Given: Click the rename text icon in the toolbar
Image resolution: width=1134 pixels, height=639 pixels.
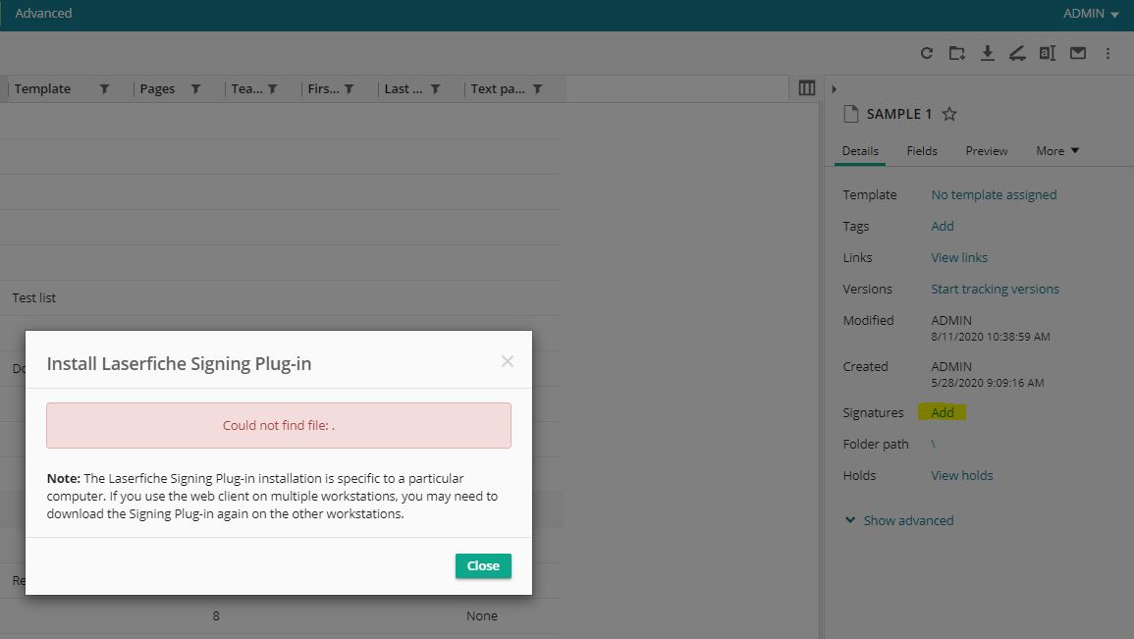Looking at the screenshot, I should click(1048, 54).
